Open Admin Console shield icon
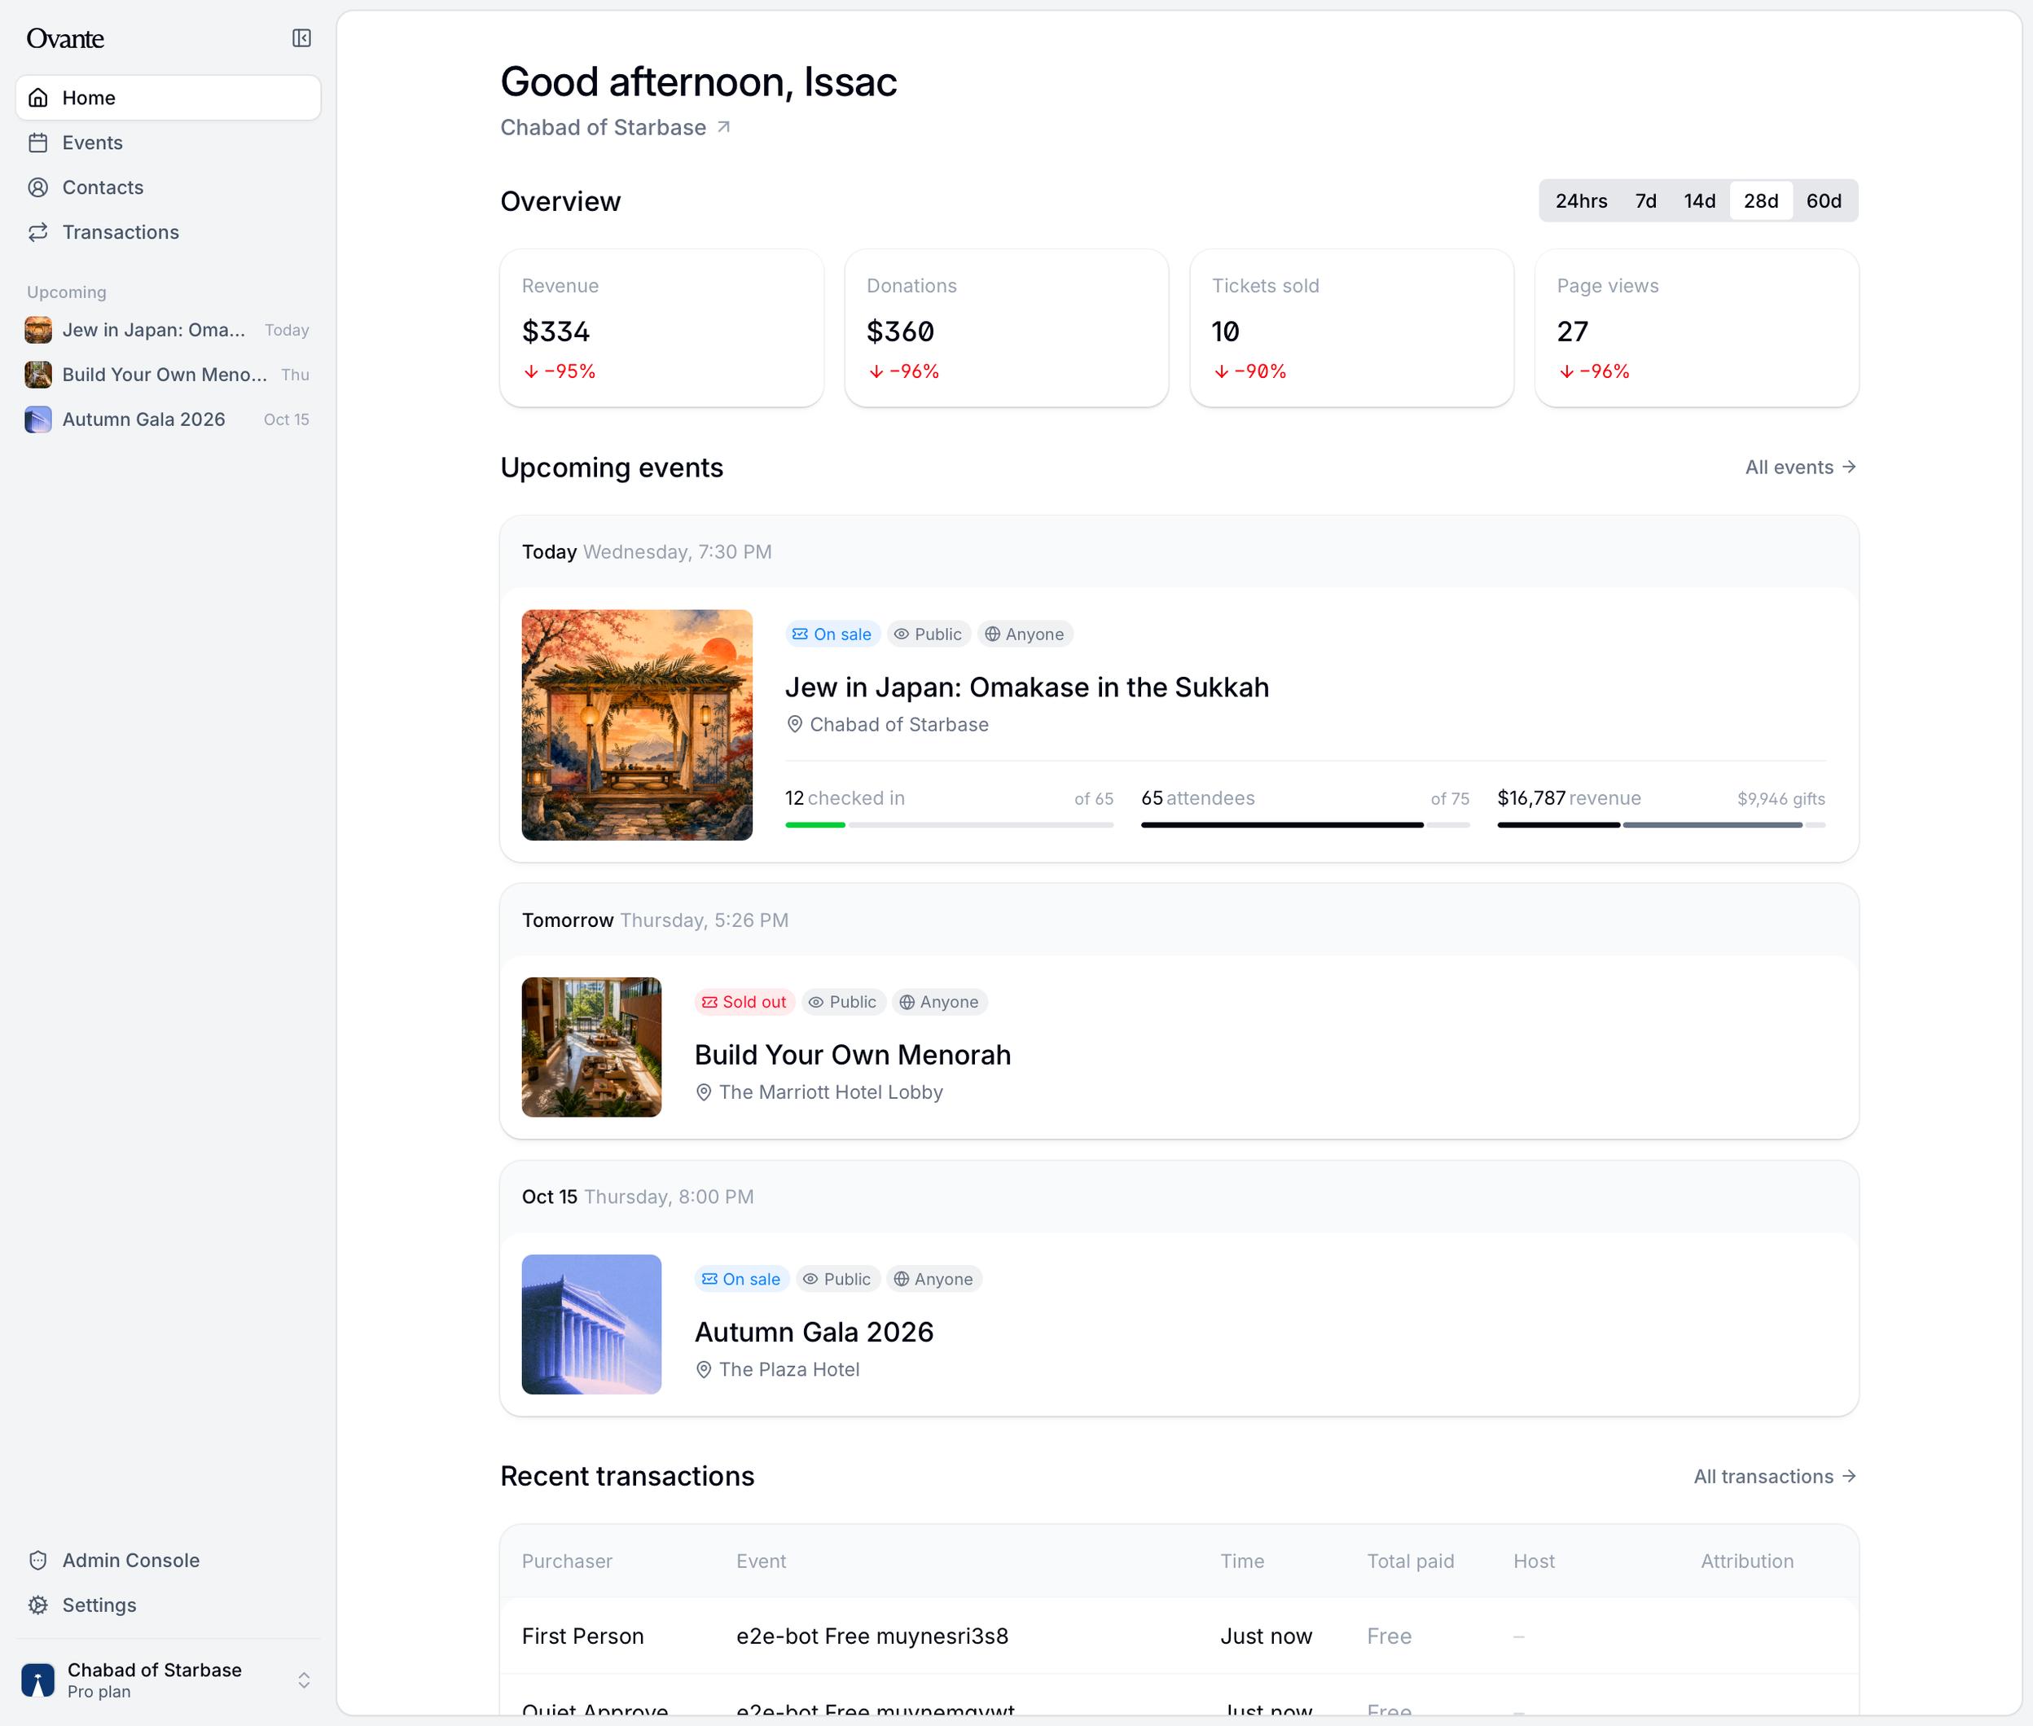This screenshot has height=1726, width=2033. (x=38, y=1561)
